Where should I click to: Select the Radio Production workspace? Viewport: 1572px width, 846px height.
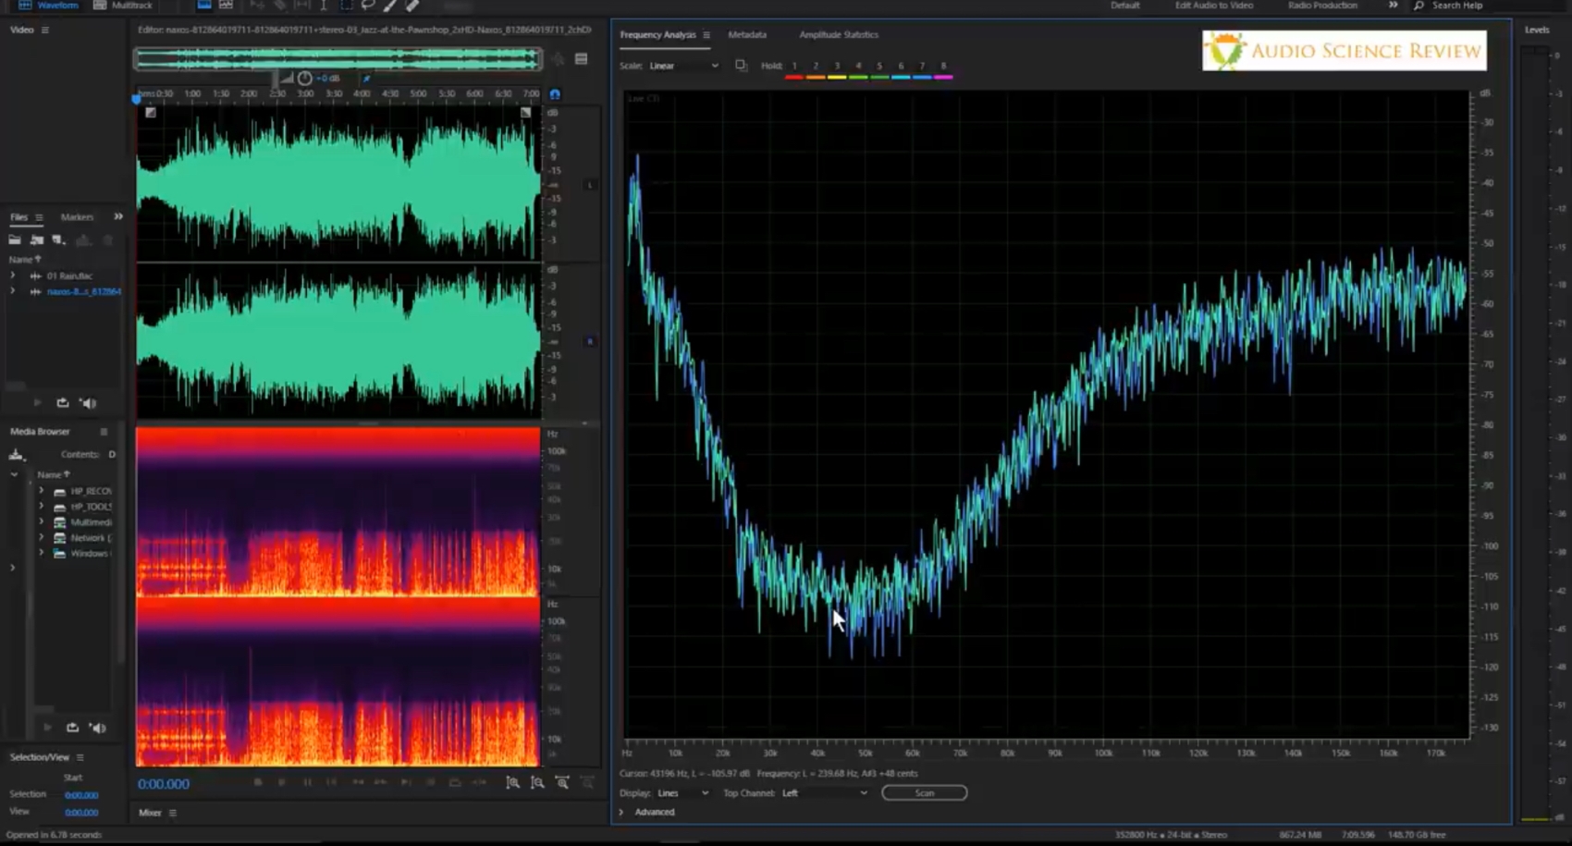coord(1322,6)
